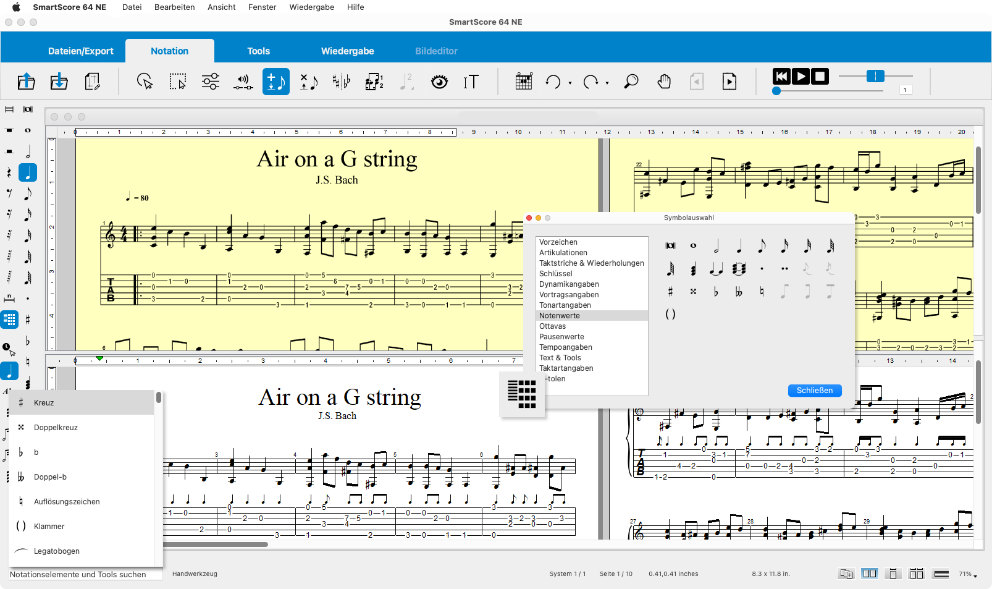Select the magnifying glass zoom tool
Image resolution: width=992 pixels, height=589 pixels.
tap(631, 82)
